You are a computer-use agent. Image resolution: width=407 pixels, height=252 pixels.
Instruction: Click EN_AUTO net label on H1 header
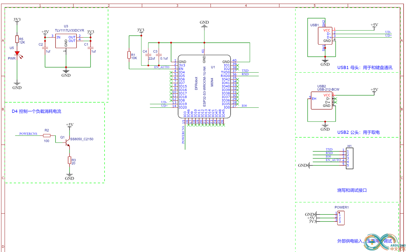pyautogui.click(x=333, y=160)
